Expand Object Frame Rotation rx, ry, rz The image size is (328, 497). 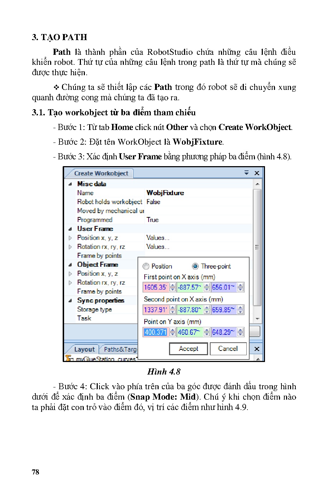coord(70,283)
